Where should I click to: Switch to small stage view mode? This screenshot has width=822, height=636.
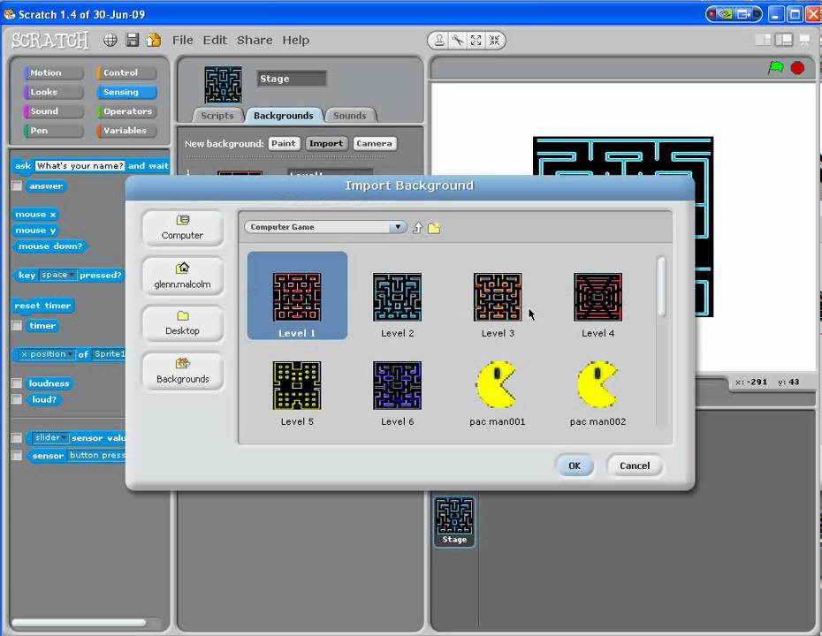[764, 40]
